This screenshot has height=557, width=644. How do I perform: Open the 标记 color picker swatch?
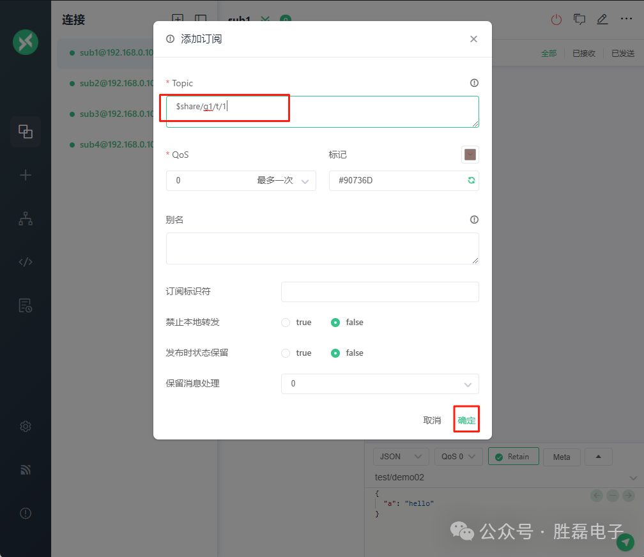(x=470, y=155)
